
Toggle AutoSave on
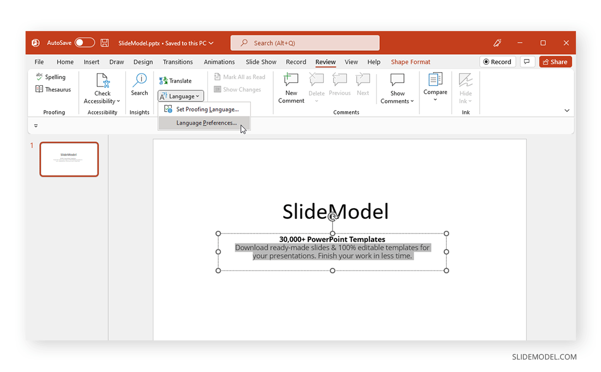pyautogui.click(x=84, y=43)
